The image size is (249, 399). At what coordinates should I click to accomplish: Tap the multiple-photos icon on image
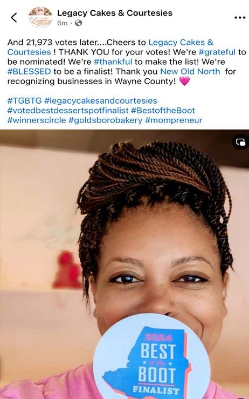coord(240,142)
